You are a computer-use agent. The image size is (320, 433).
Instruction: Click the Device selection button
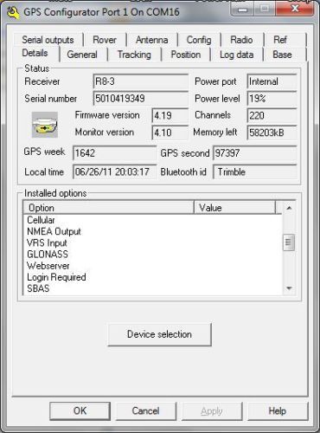coord(160,334)
